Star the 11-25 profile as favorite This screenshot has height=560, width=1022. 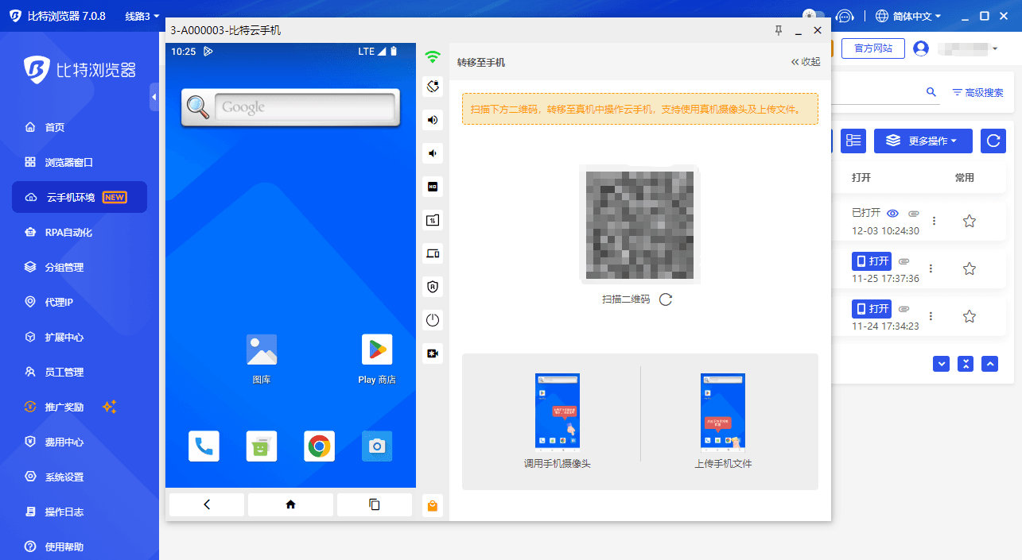[x=970, y=268]
